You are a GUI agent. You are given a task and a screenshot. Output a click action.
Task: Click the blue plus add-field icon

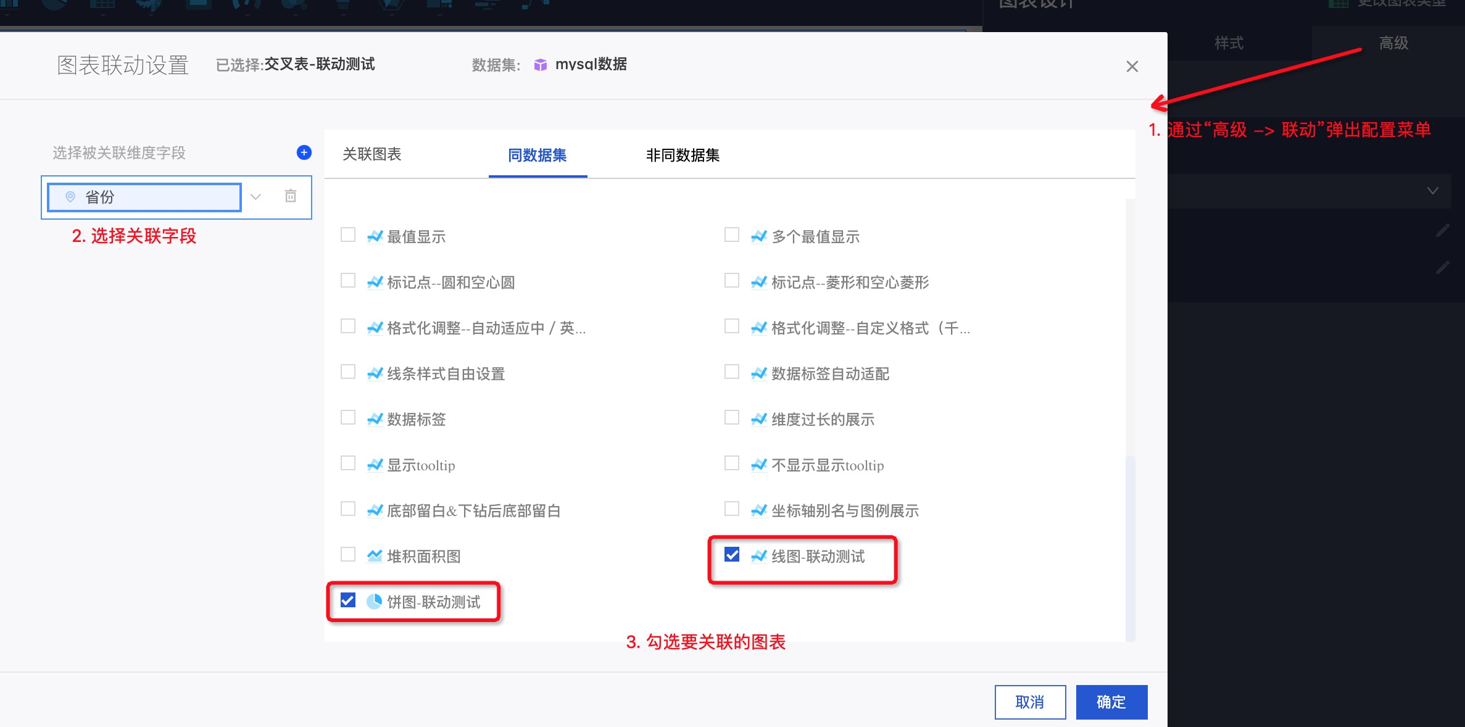point(304,152)
